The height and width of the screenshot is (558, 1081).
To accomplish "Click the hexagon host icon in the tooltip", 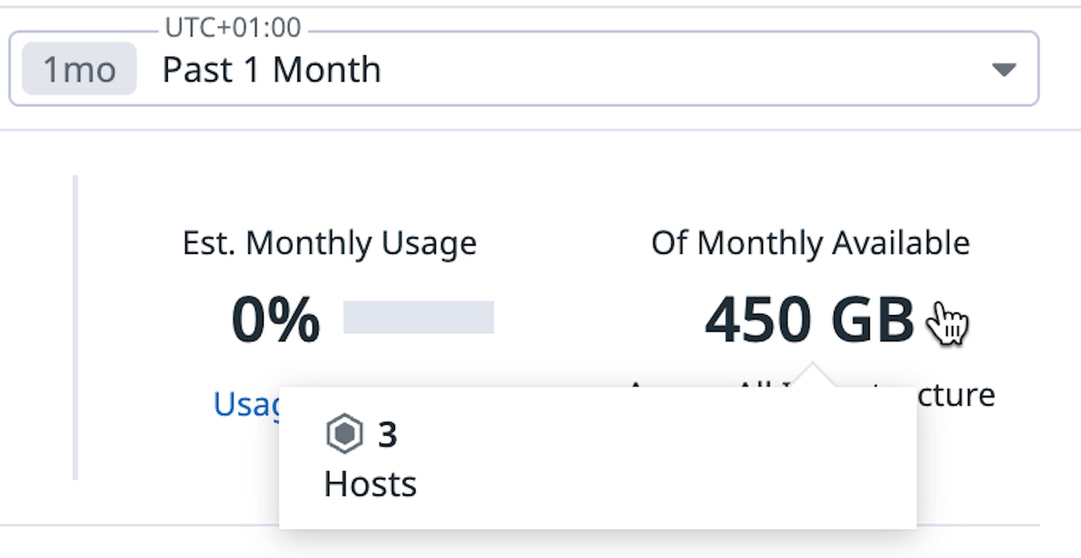I will [343, 433].
